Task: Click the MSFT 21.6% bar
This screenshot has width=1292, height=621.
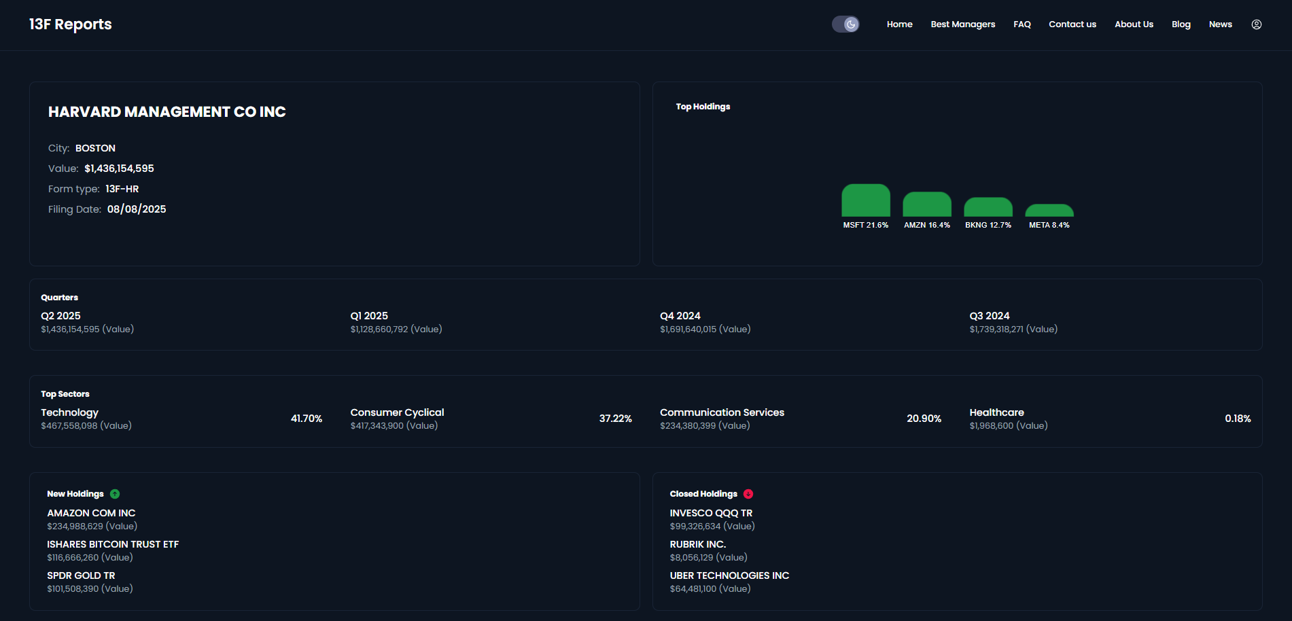Action: pyautogui.click(x=866, y=200)
